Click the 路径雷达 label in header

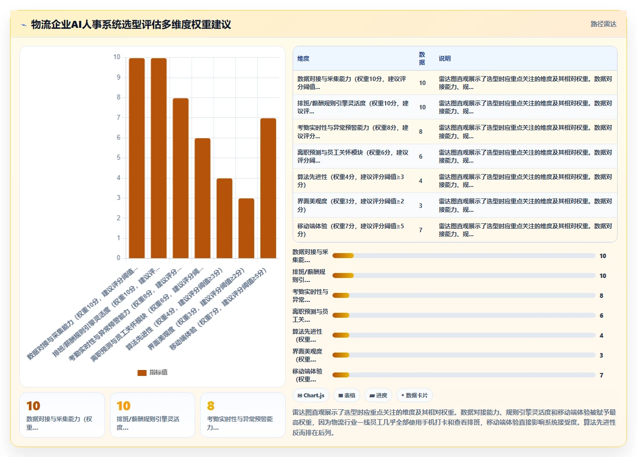(x=603, y=24)
